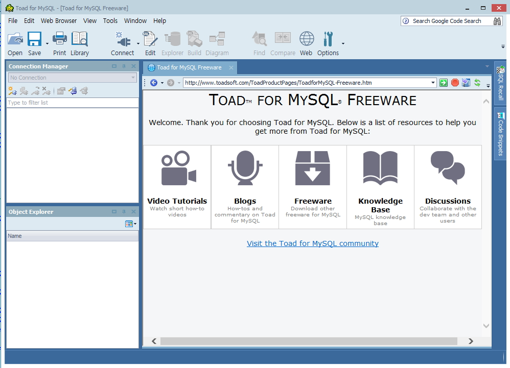Click the Print toolbar icon

point(59,39)
